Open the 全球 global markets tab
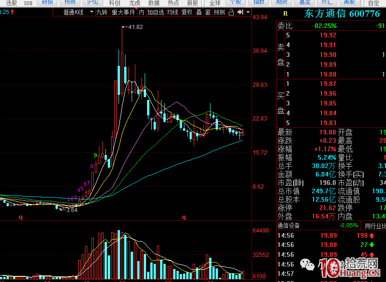 tap(215, 3)
